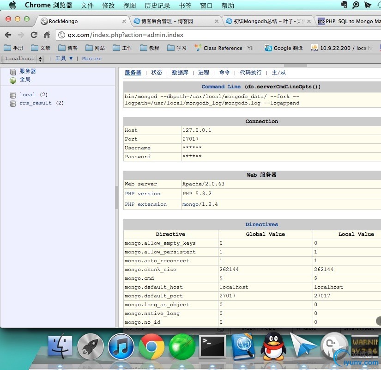Open the green ball app in dock
The width and height of the screenshot is (381, 370).
pyautogui.click(x=182, y=346)
